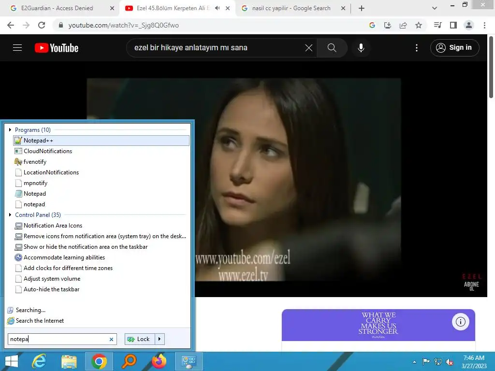Launch Firefox from the taskbar
The height and width of the screenshot is (371, 495).
[159, 361]
